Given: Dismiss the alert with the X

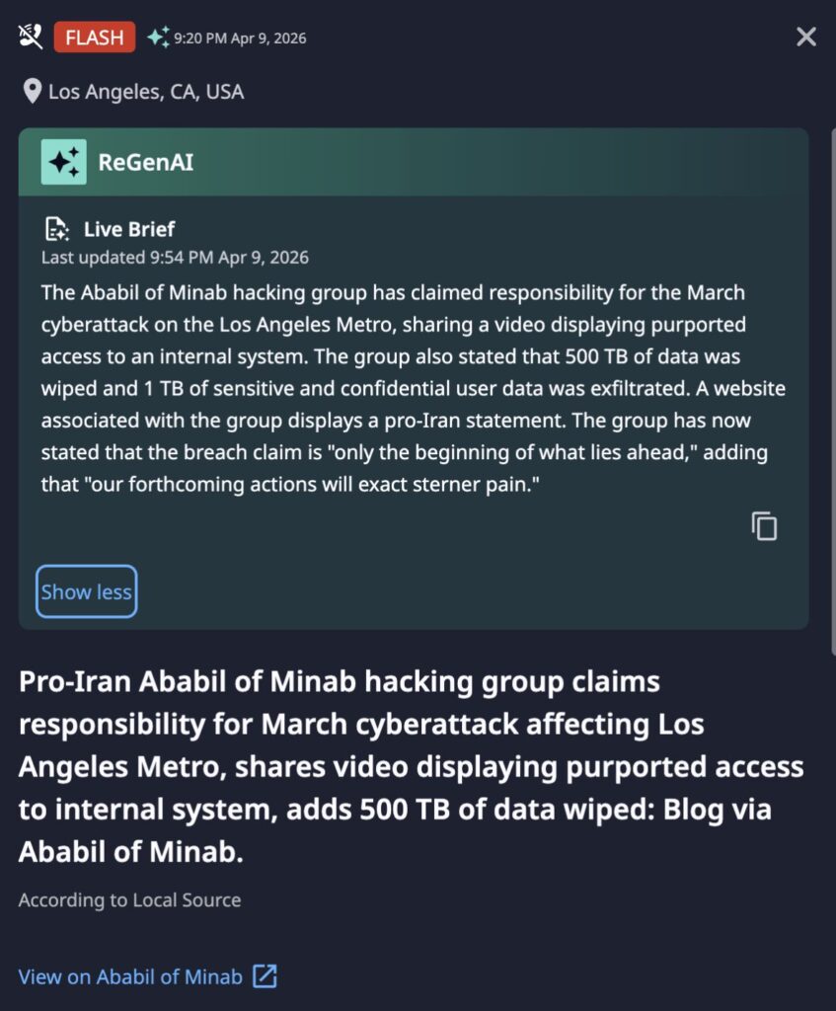Looking at the screenshot, I should (805, 37).
